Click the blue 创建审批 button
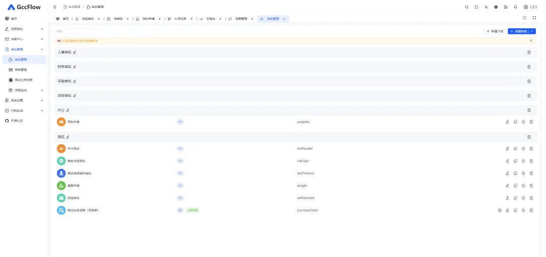 pos(518,31)
